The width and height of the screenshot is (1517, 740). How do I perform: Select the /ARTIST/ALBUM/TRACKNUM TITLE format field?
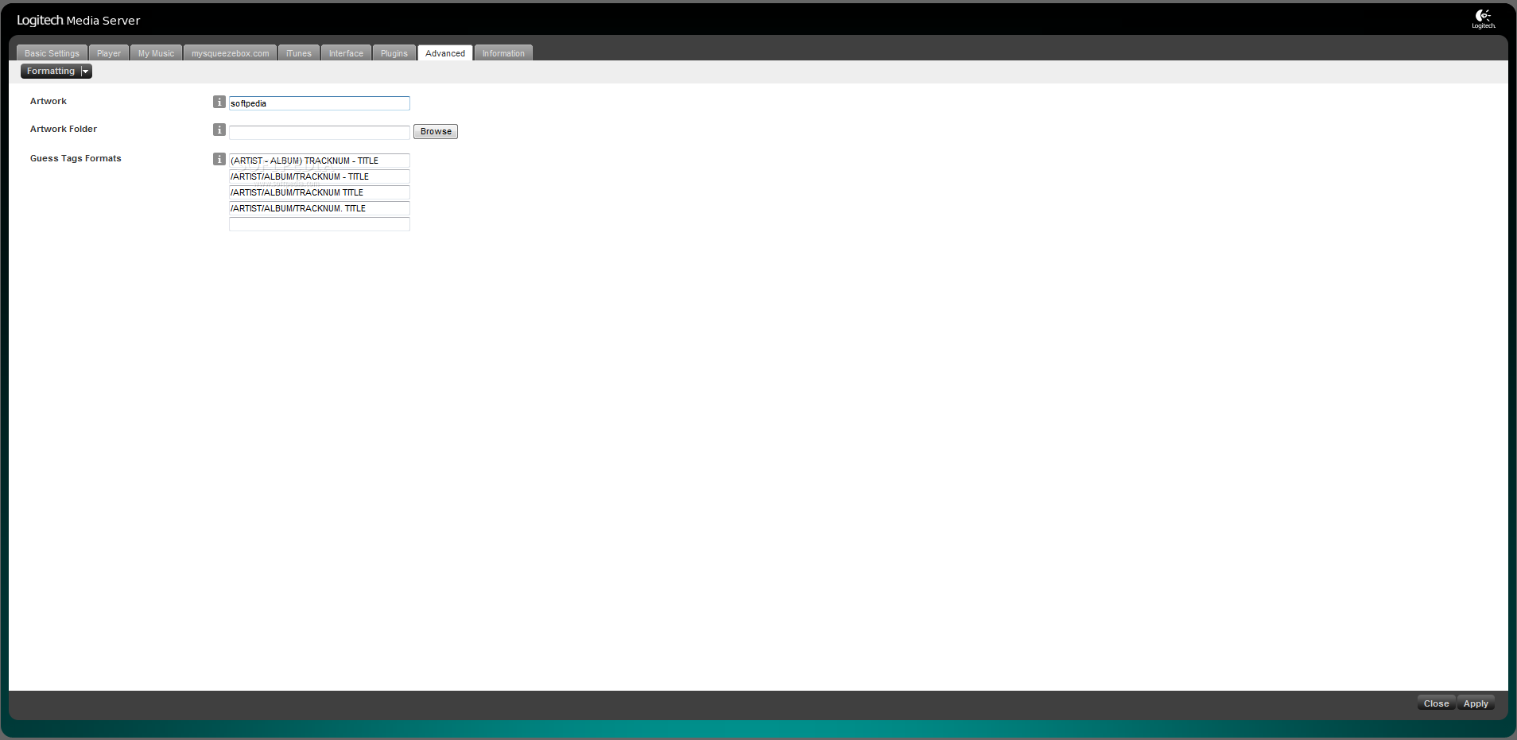[x=320, y=192]
